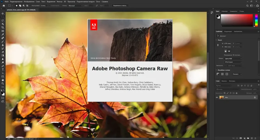Select the Clone Stamp tool

3,45
